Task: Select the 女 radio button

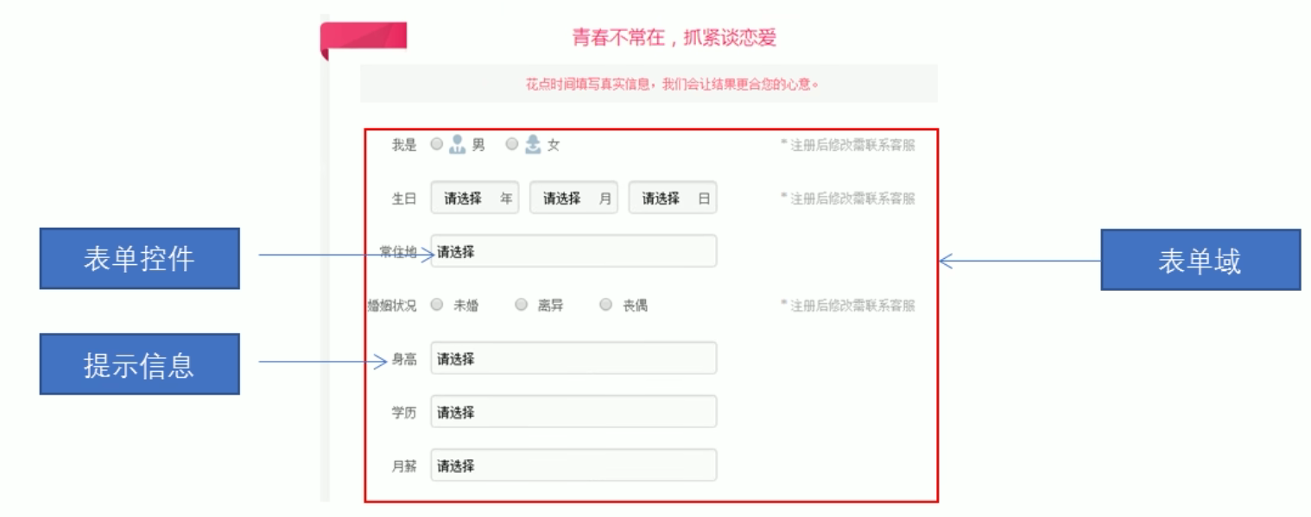Action: [x=512, y=145]
